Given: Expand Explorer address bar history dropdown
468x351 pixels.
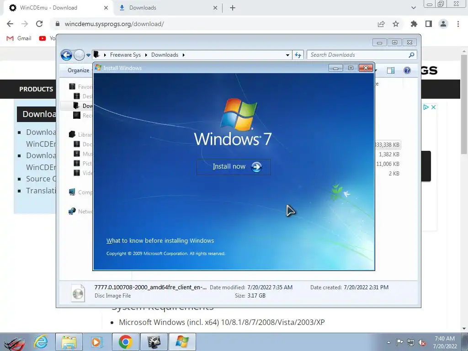Looking at the screenshot, I should pos(287,55).
